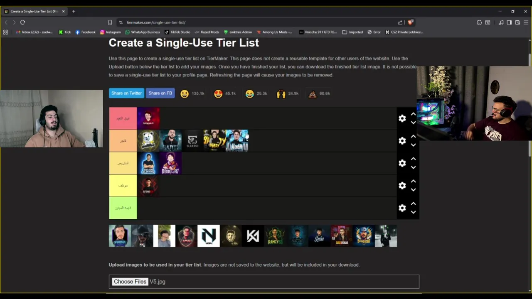Select the Create a Single-Use Tier List tab
Image resolution: width=532 pixels, height=299 pixels.
point(34,11)
